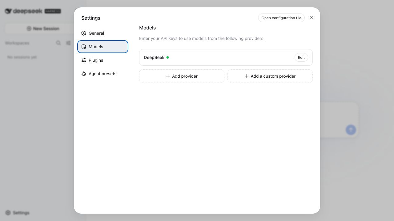Click the Agent presets icon

tap(84, 74)
